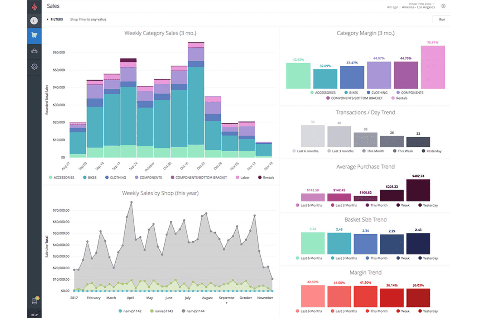The width and height of the screenshot is (477, 318).
Task: Toggle ACCESSORIES legend in Weekly Category Sales
Action: pyautogui.click(x=62, y=178)
